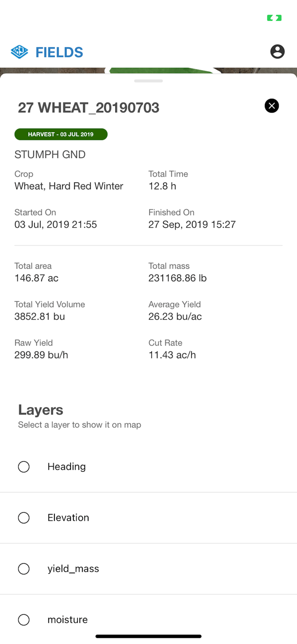The width and height of the screenshot is (297, 644).
Task: Tap the Total area 146.87 ac value
Action: click(36, 278)
